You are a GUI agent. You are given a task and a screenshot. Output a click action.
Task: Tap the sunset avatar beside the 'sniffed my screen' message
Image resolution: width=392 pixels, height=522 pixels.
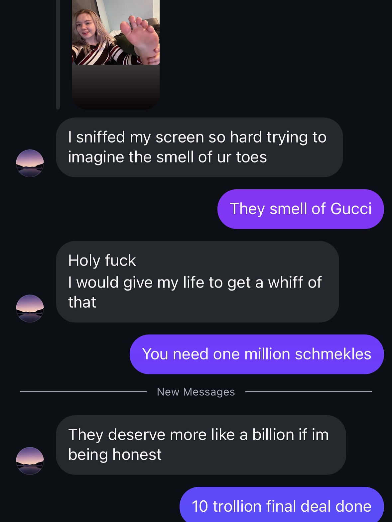point(30,163)
